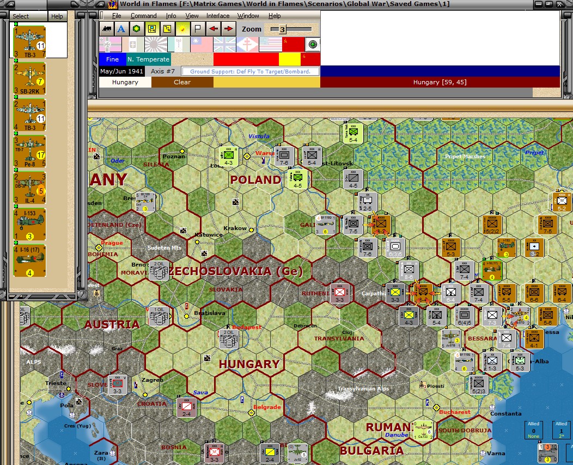Click the Belgrade city hex
Screen dimensions: 573x465
click(x=251, y=413)
